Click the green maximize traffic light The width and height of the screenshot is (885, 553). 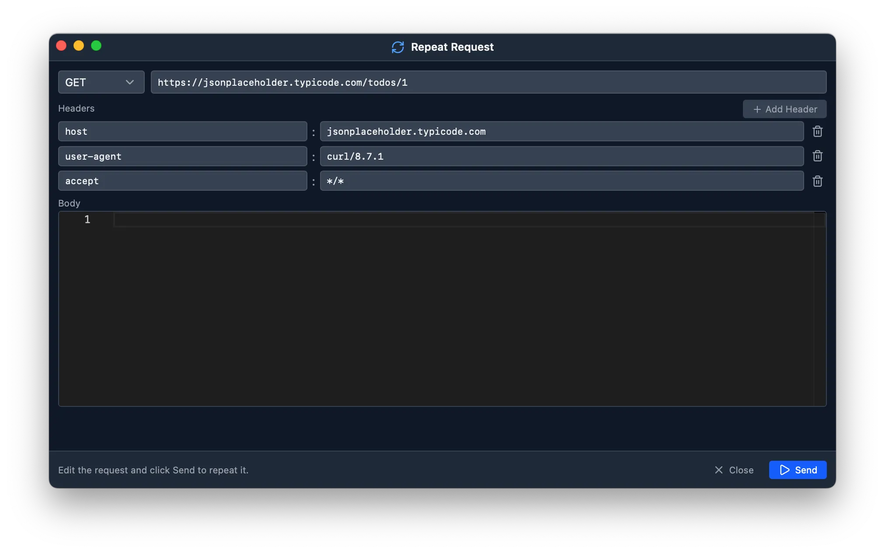(96, 45)
